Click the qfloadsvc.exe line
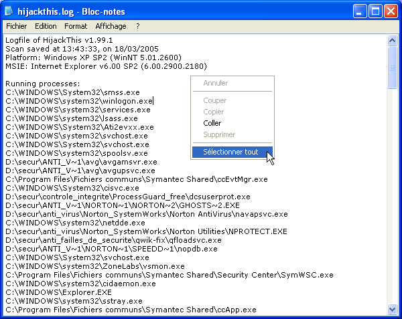Image resolution: width=402 pixels, height=319 pixels. click(114, 241)
